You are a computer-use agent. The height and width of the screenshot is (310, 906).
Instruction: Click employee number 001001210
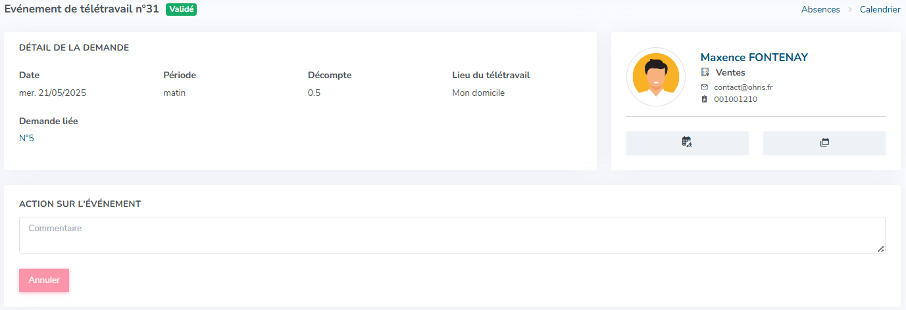click(735, 99)
